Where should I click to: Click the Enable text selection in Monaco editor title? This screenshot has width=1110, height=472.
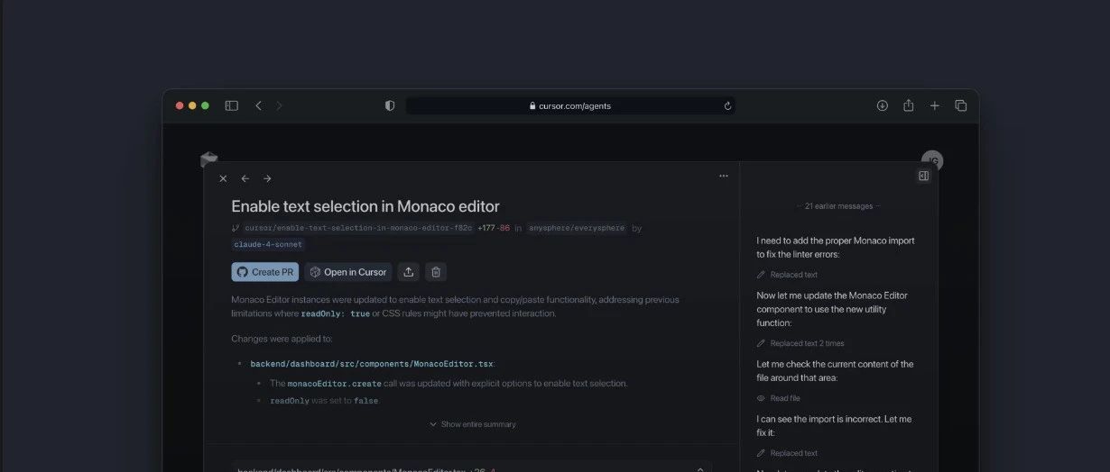click(x=365, y=206)
